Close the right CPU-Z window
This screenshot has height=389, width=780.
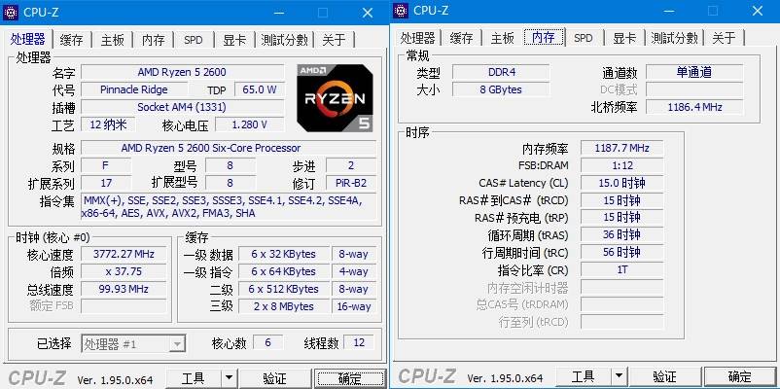click(x=758, y=11)
